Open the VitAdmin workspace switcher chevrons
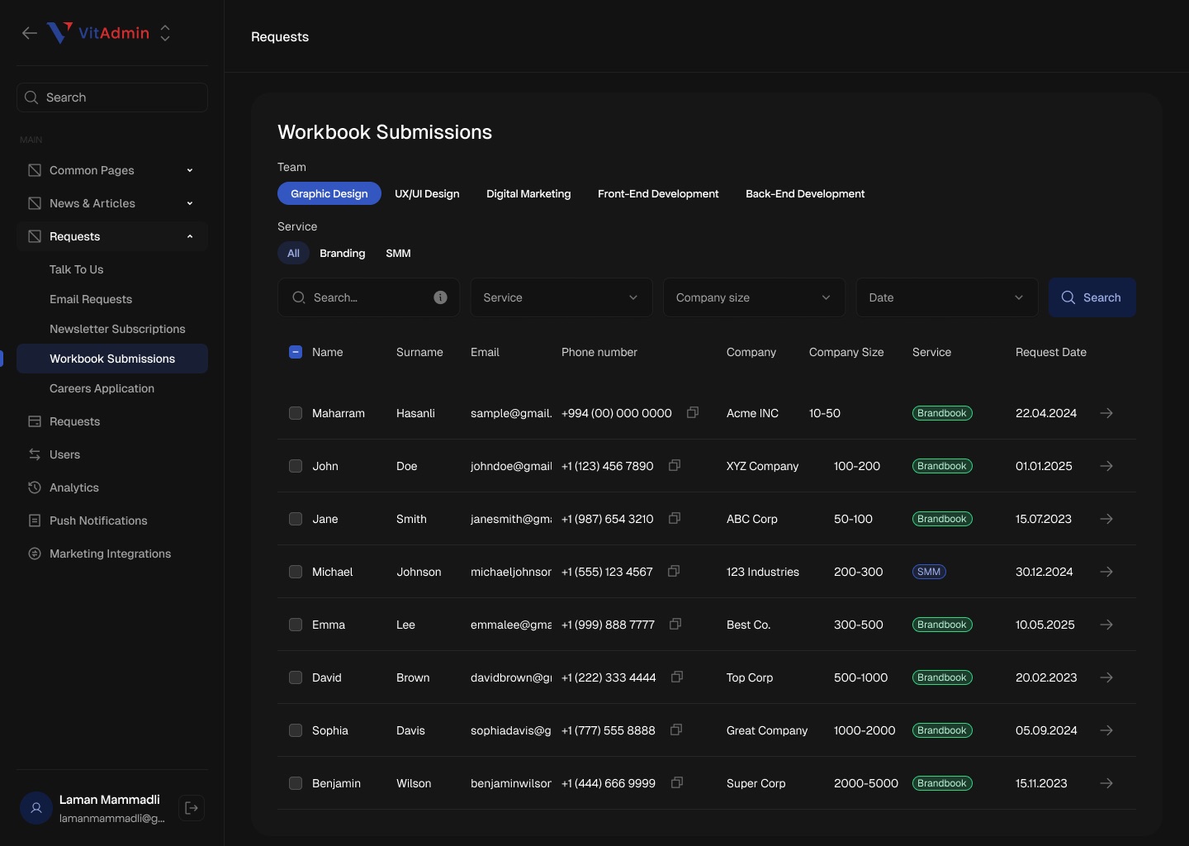Viewport: 1189px width, 846px height. click(x=165, y=33)
